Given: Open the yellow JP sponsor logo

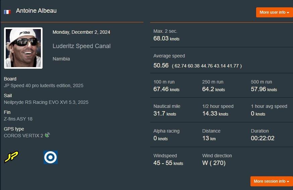Looking at the screenshot, I should point(11,157).
